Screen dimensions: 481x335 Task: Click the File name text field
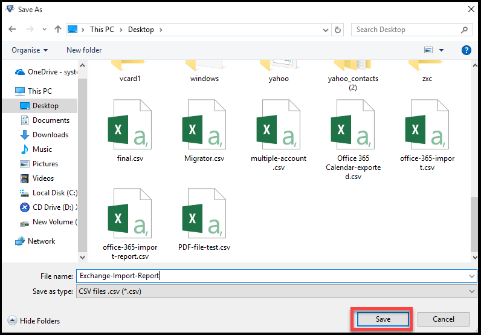click(272, 276)
